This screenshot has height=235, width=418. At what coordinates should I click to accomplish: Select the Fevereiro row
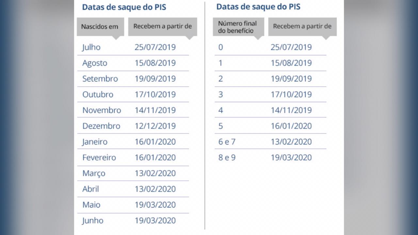133,158
